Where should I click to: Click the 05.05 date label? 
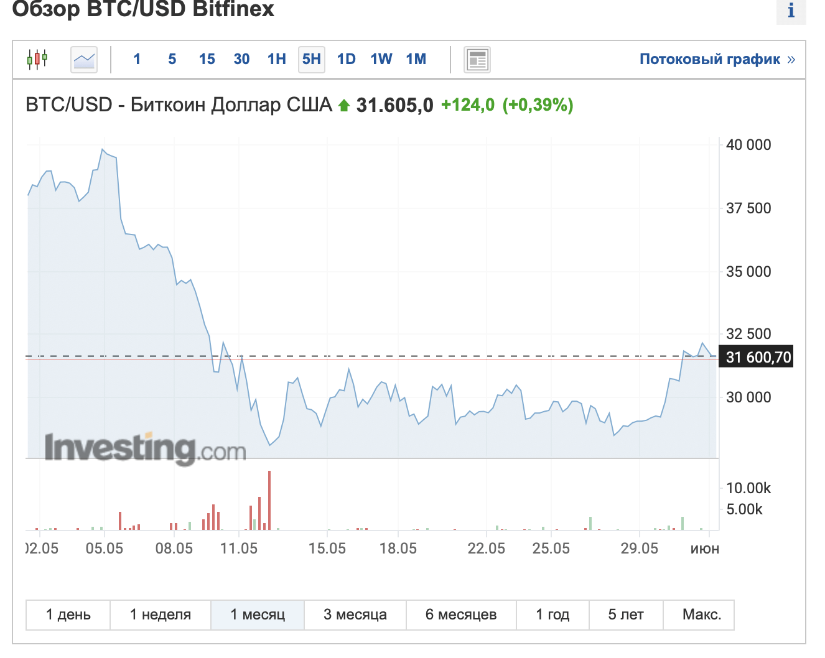point(105,549)
